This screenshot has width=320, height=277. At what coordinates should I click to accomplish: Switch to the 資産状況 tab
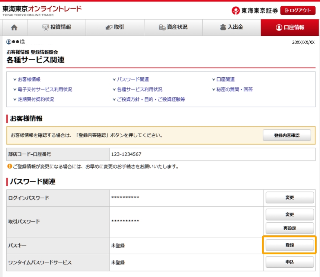(173, 28)
